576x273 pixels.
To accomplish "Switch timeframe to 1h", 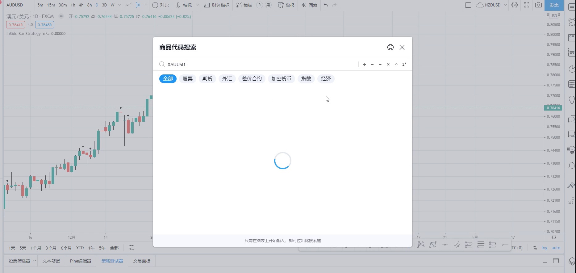I will 73,5.
